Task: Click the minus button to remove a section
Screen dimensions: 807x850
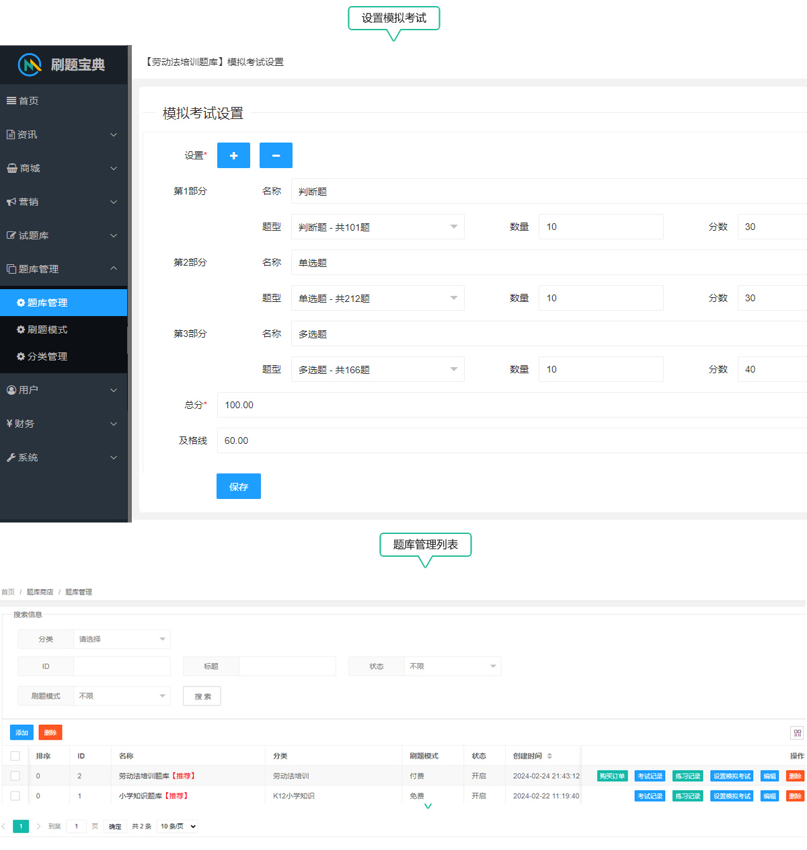Action: (276, 155)
